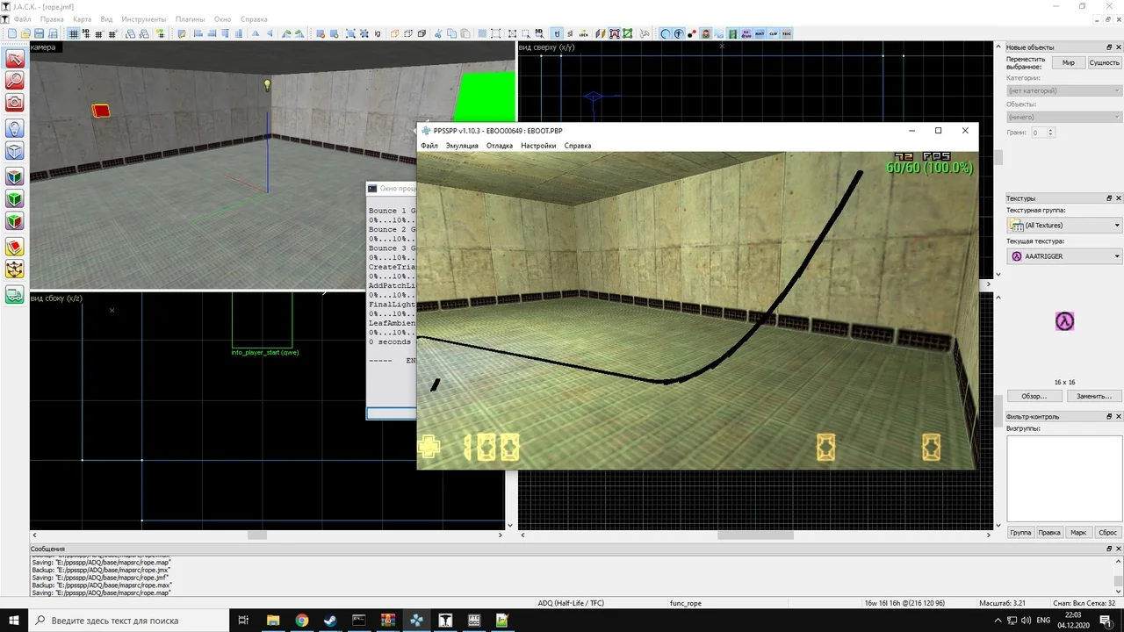This screenshot has height=632, width=1124.
Task: Toggle the HINT toolbar button
Action: point(760,33)
